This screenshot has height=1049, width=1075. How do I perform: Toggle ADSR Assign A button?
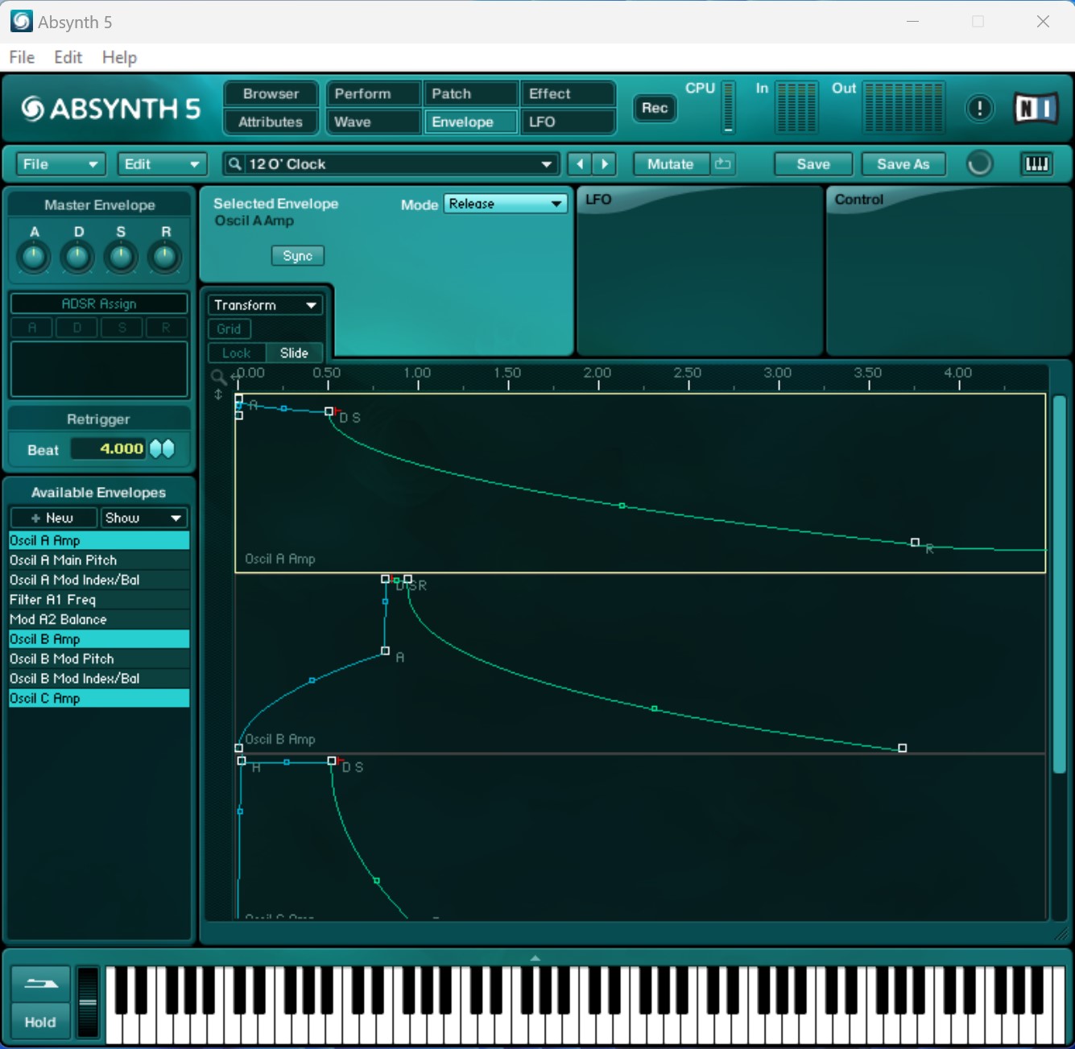click(32, 328)
